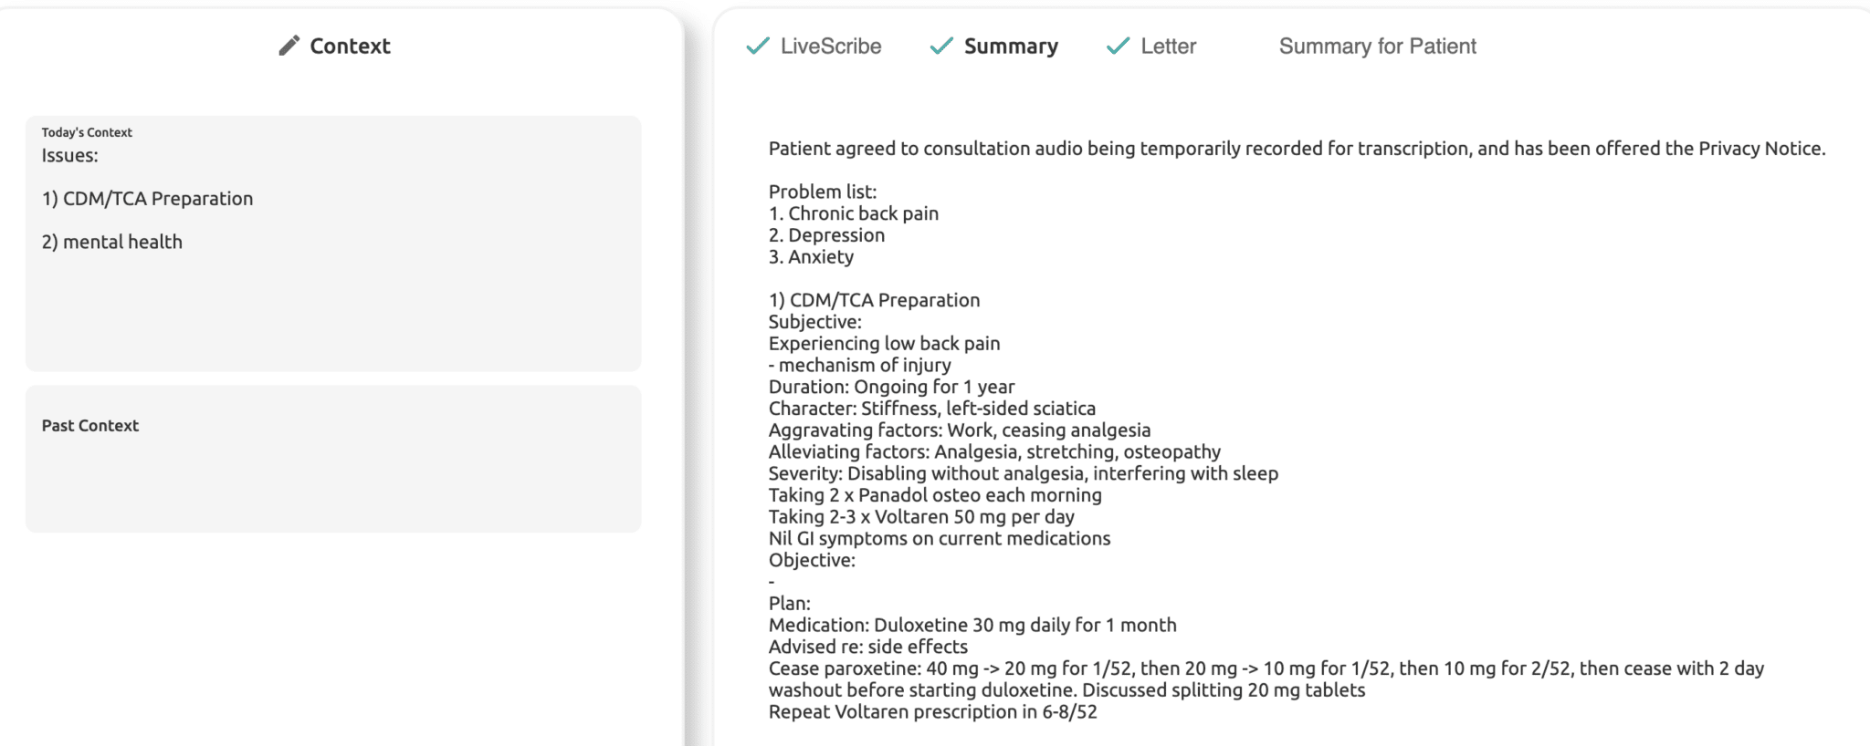Viewport: 1870px width, 746px height.
Task: Open the Summary for Patient tab
Action: 1378,46
